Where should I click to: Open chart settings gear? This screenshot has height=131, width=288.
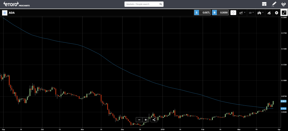coord(276,13)
